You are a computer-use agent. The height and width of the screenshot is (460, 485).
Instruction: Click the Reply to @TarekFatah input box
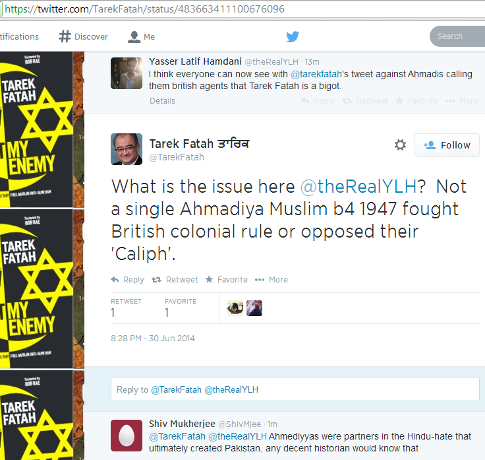click(295, 389)
